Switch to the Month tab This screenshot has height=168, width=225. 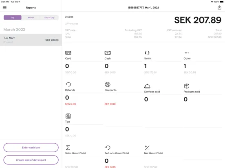pos(31,17)
